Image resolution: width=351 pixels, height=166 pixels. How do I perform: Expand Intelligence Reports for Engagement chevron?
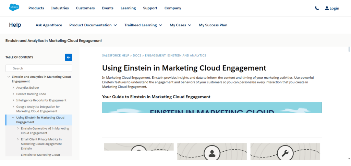13,101
